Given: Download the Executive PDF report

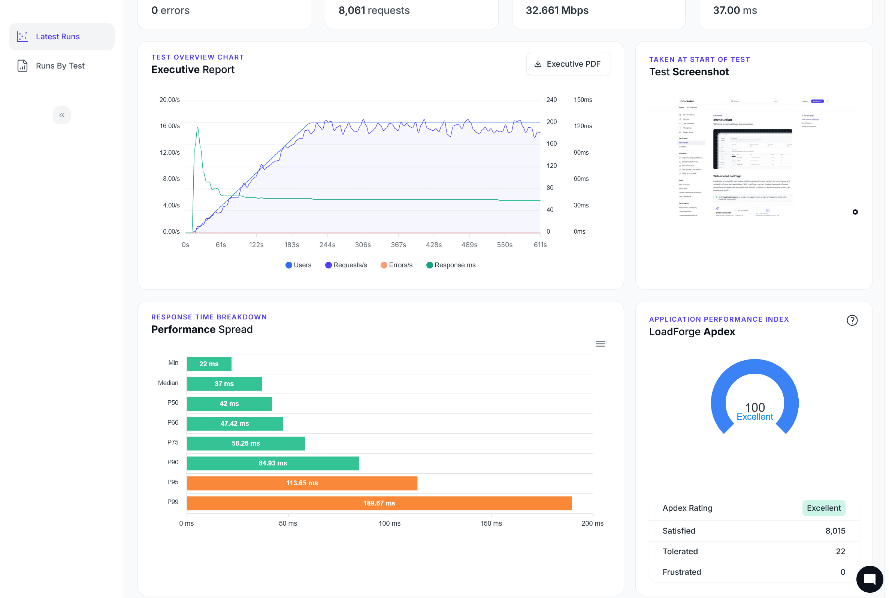Looking at the screenshot, I should pyautogui.click(x=568, y=64).
